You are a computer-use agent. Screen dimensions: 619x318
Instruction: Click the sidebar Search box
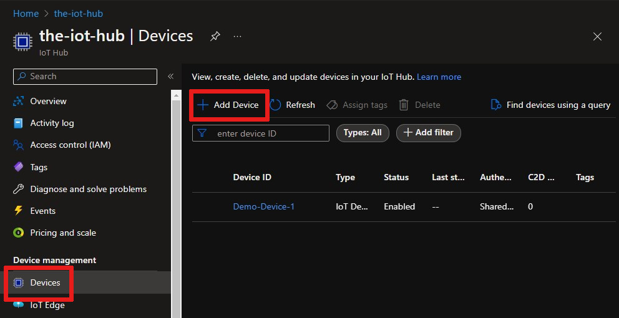(x=85, y=77)
